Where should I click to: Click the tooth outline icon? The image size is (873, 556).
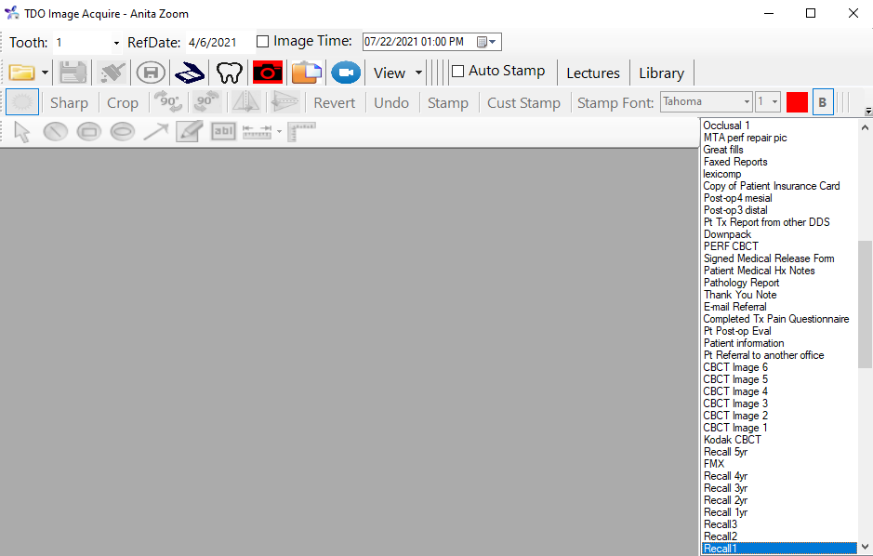pos(229,73)
